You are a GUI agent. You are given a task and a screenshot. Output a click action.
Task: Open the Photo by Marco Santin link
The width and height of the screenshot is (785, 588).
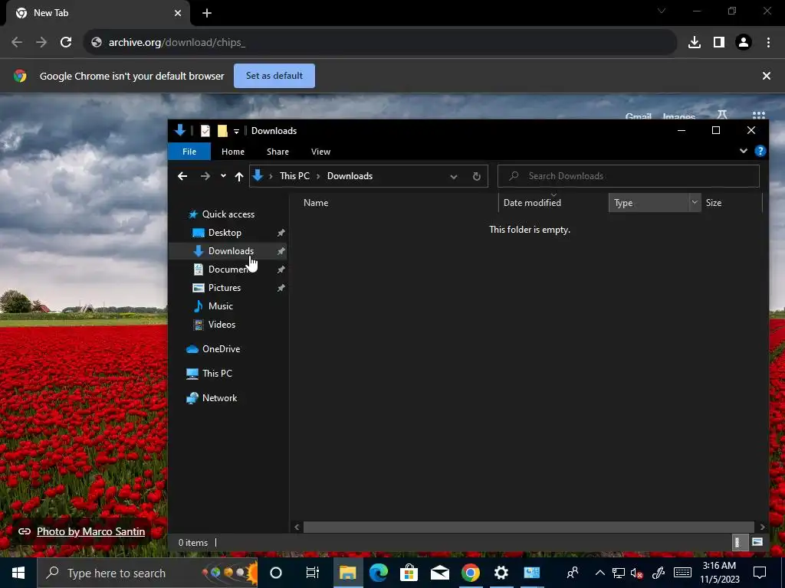90,531
